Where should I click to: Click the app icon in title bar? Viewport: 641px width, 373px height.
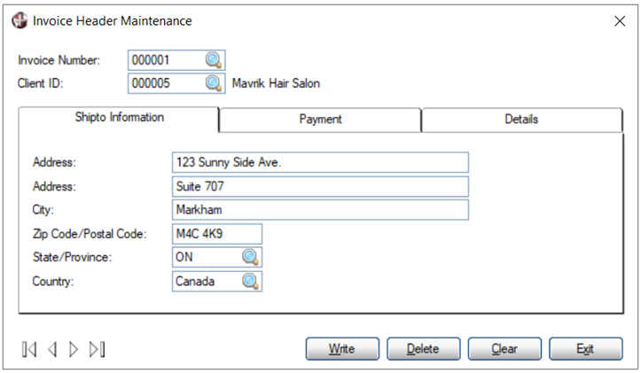(20, 20)
